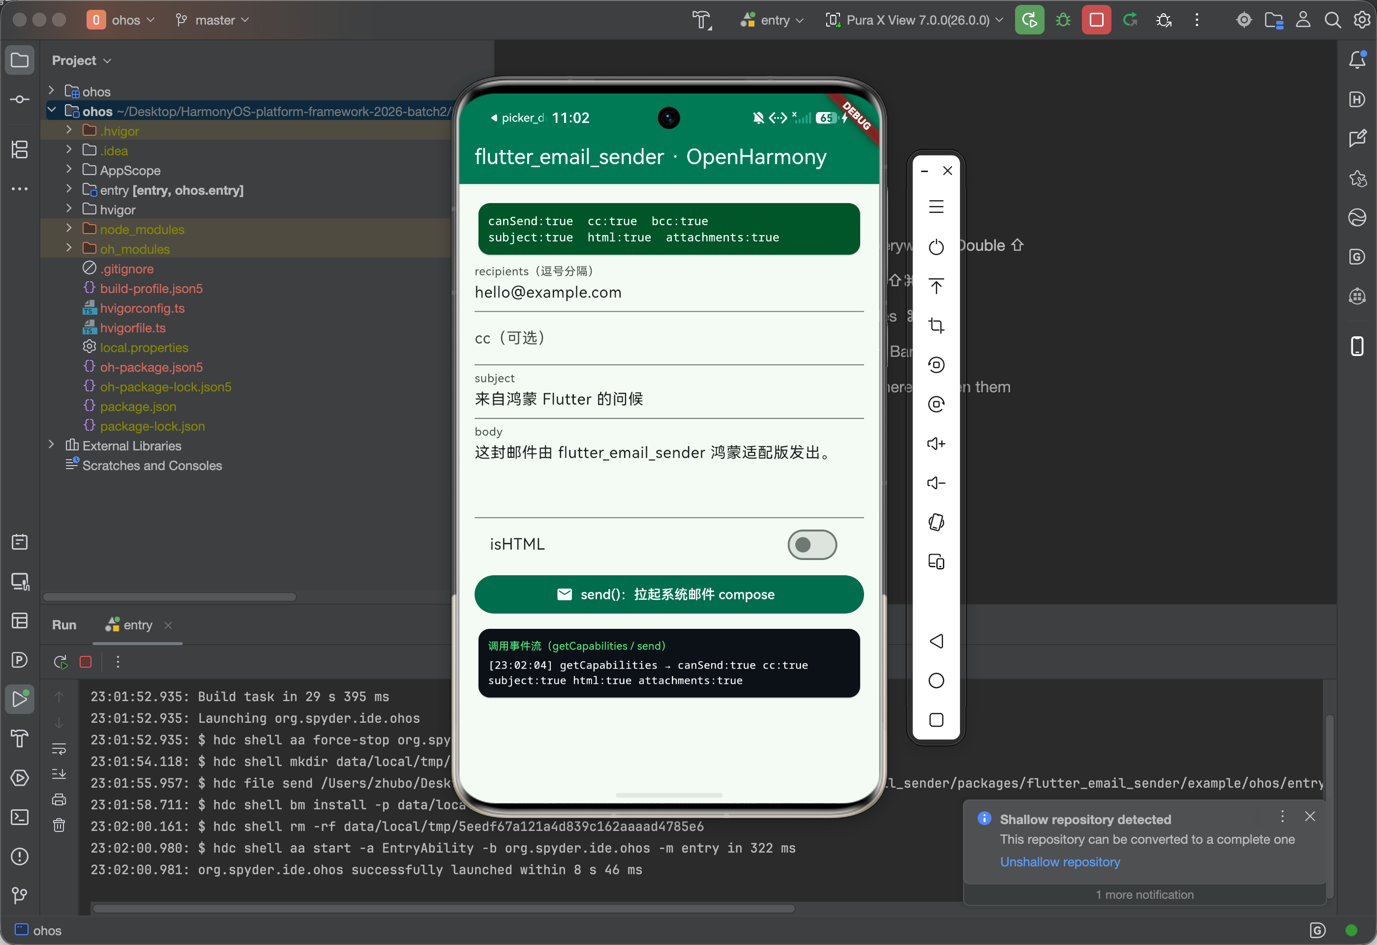Open the entry run configuration dropdown

pyautogui.click(x=773, y=20)
